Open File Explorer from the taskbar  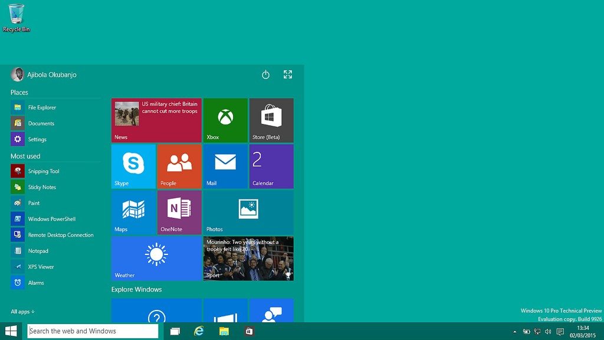[224, 331]
